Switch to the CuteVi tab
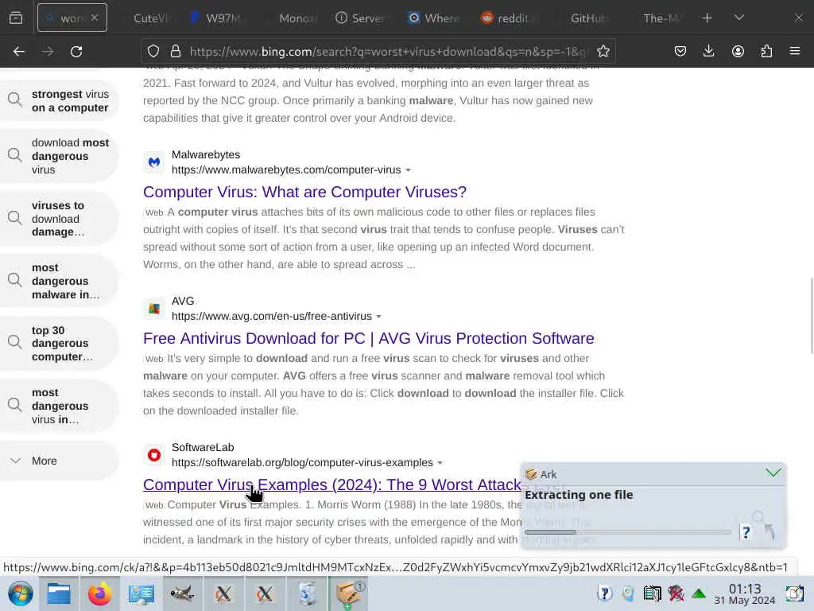This screenshot has height=611, width=814. click(x=150, y=18)
